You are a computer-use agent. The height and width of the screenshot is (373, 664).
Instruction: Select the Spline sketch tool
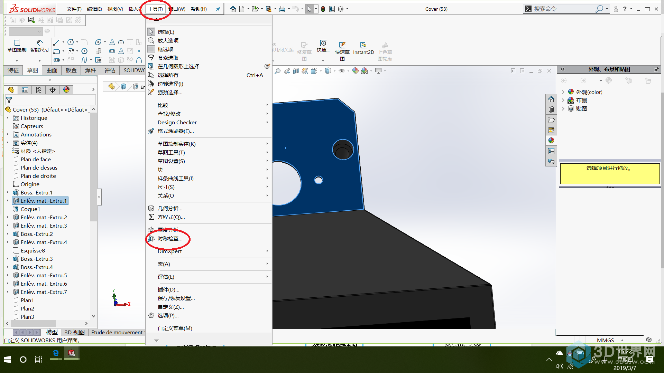84,60
